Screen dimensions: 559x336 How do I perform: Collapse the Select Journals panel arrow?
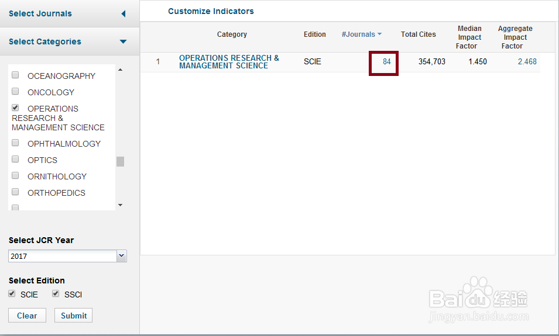tap(124, 14)
